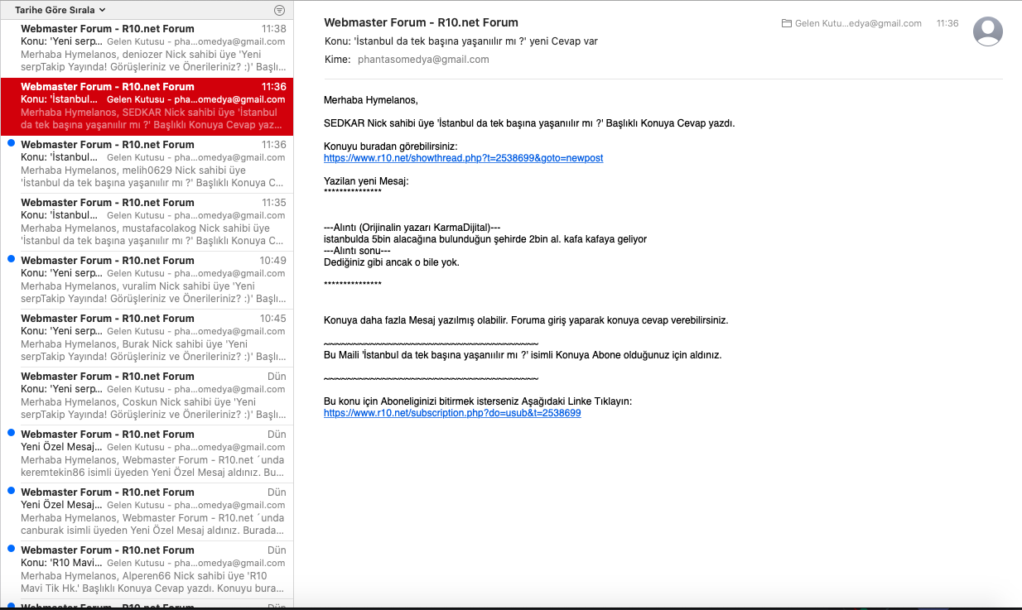Select the highlighted SEDKAR email at 11:36
Viewport: 1022px width, 610px height.
147,106
